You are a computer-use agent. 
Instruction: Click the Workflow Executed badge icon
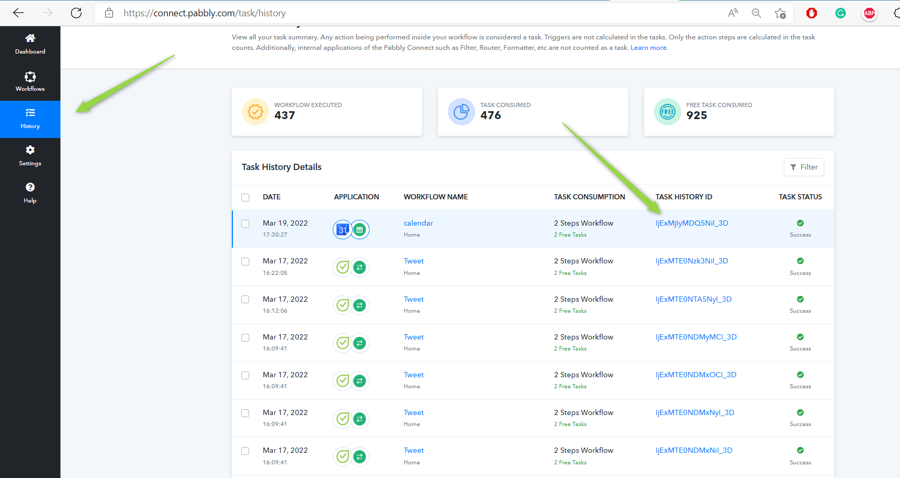[x=255, y=112]
